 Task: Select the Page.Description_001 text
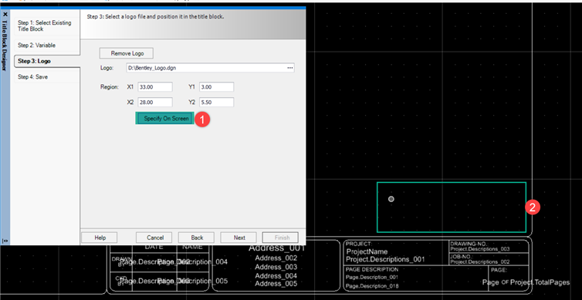372,278
